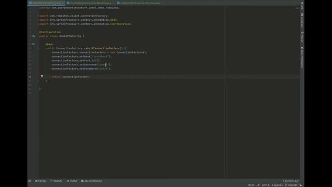Open the Java Enterprise tool window

coord(91,181)
